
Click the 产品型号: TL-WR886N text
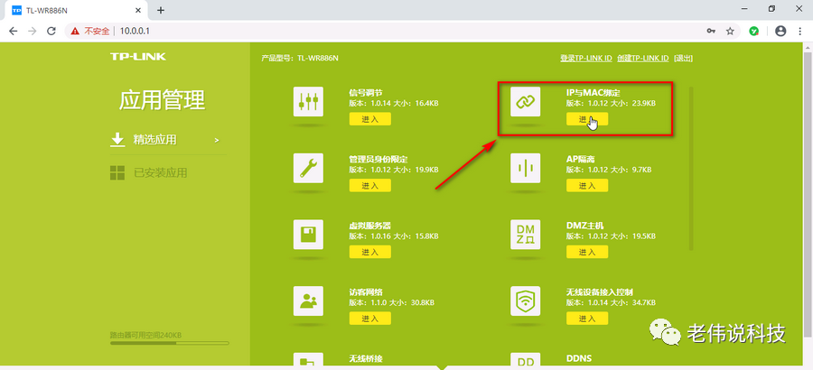[x=300, y=58]
